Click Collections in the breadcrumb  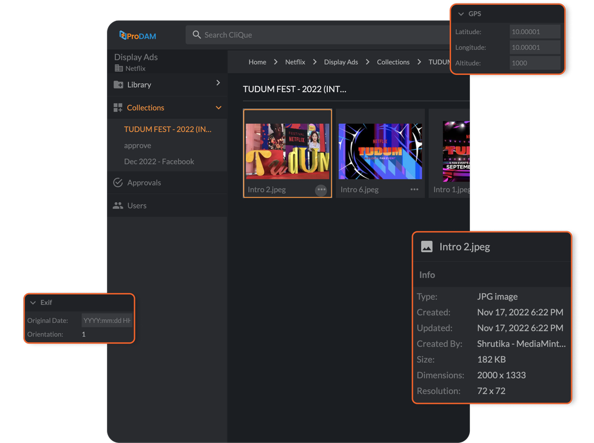(x=393, y=62)
